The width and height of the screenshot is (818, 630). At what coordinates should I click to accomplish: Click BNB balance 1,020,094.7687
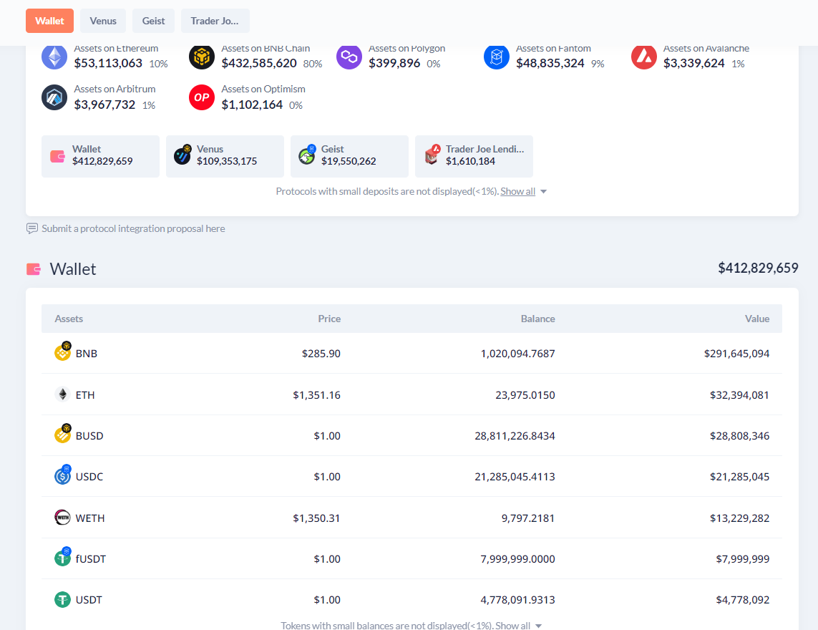[517, 354]
